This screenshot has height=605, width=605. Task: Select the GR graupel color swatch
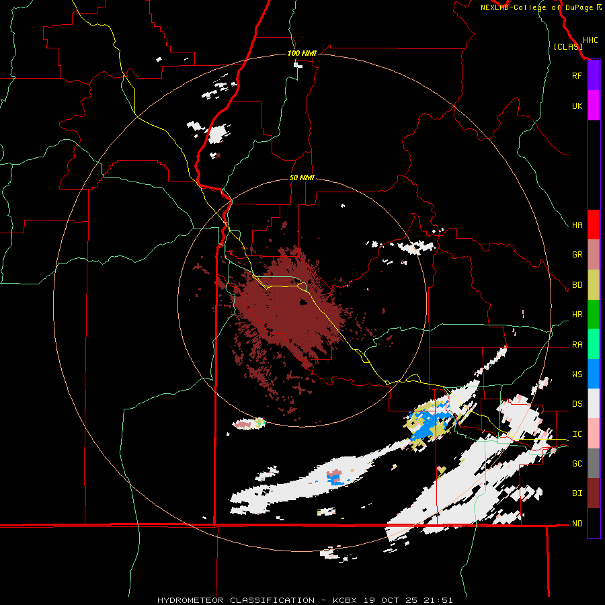point(594,254)
